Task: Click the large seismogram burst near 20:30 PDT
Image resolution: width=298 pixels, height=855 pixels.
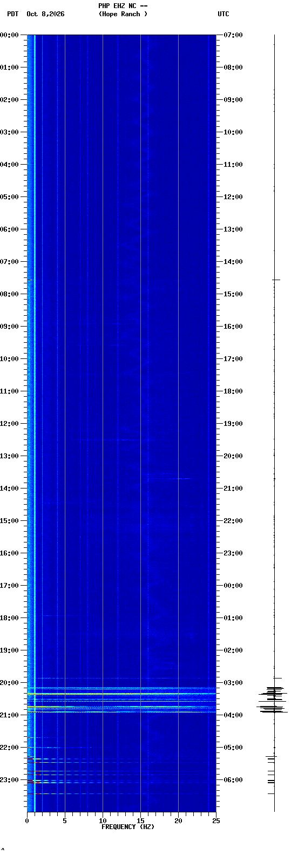Action: 272,700
